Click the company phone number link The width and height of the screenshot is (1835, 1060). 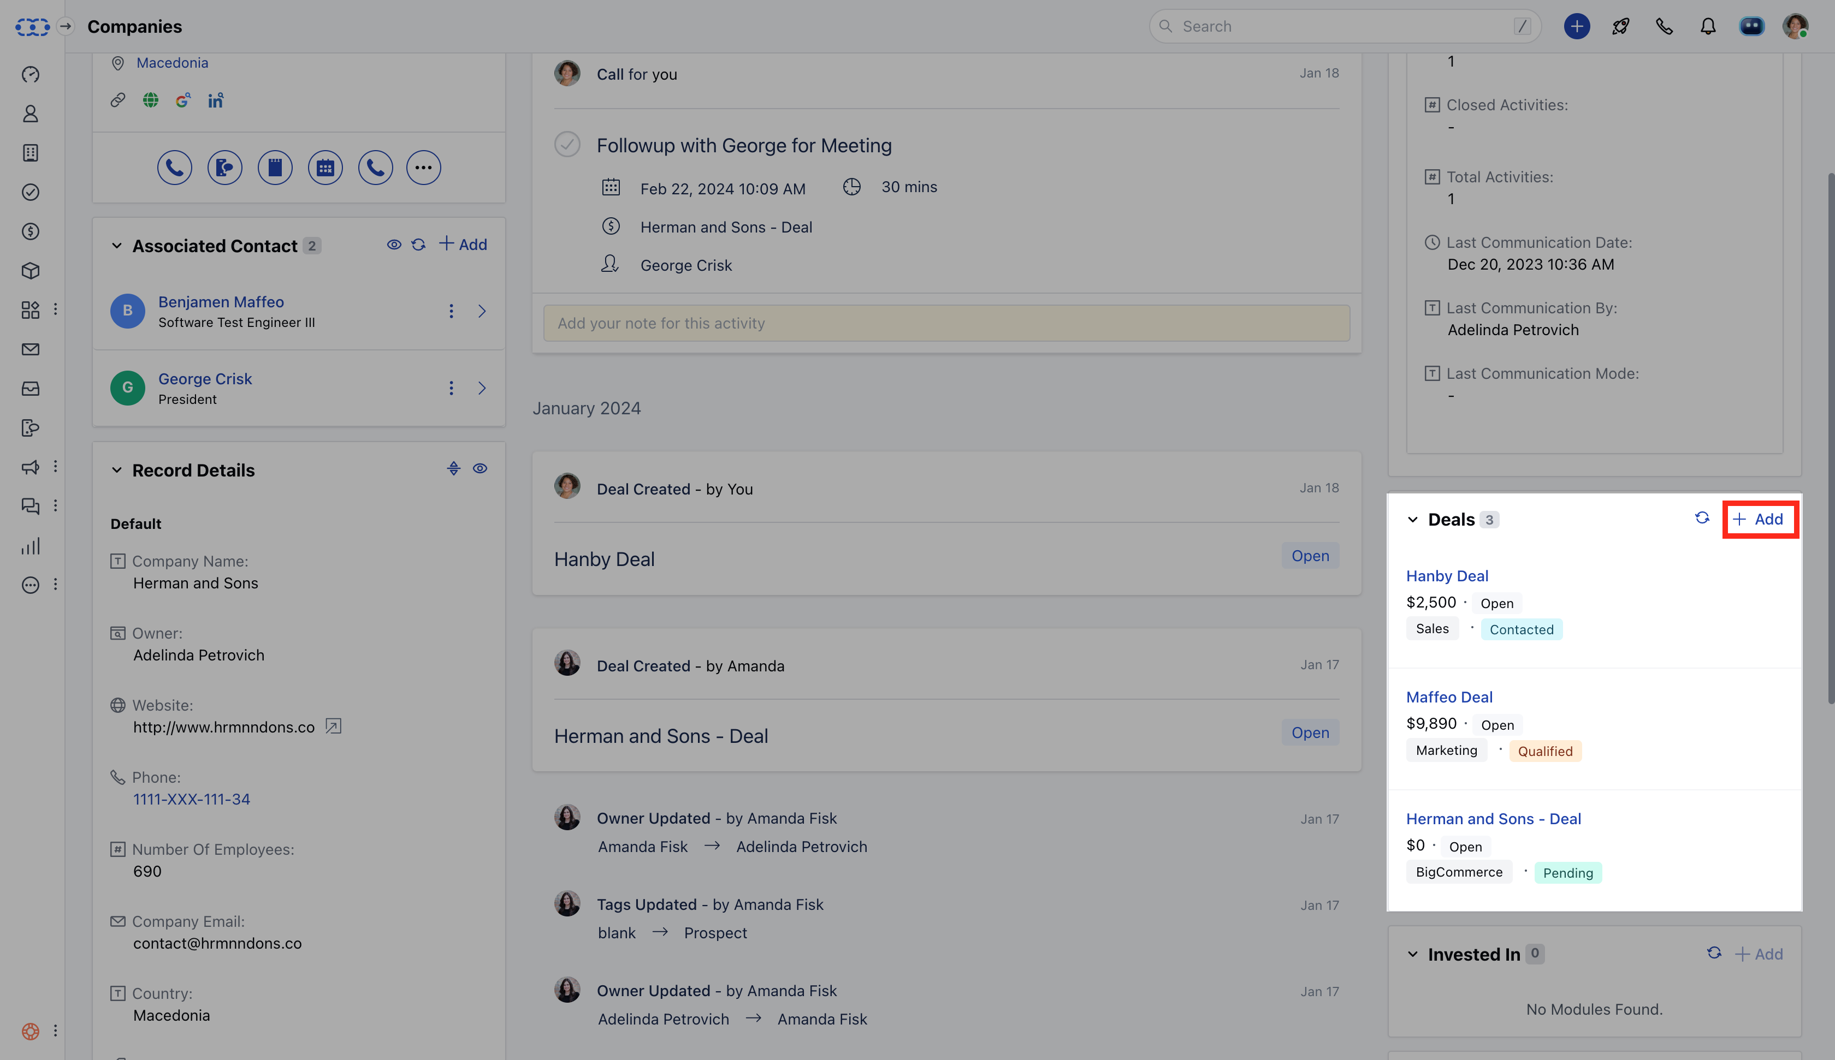click(x=192, y=800)
